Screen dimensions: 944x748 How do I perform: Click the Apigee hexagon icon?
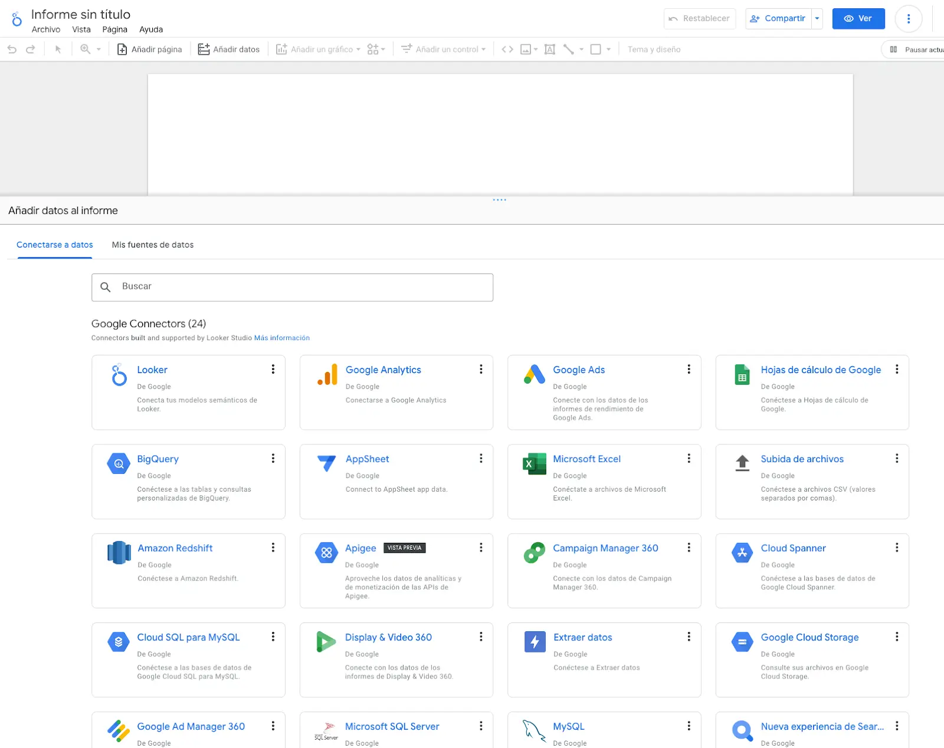coord(326,553)
